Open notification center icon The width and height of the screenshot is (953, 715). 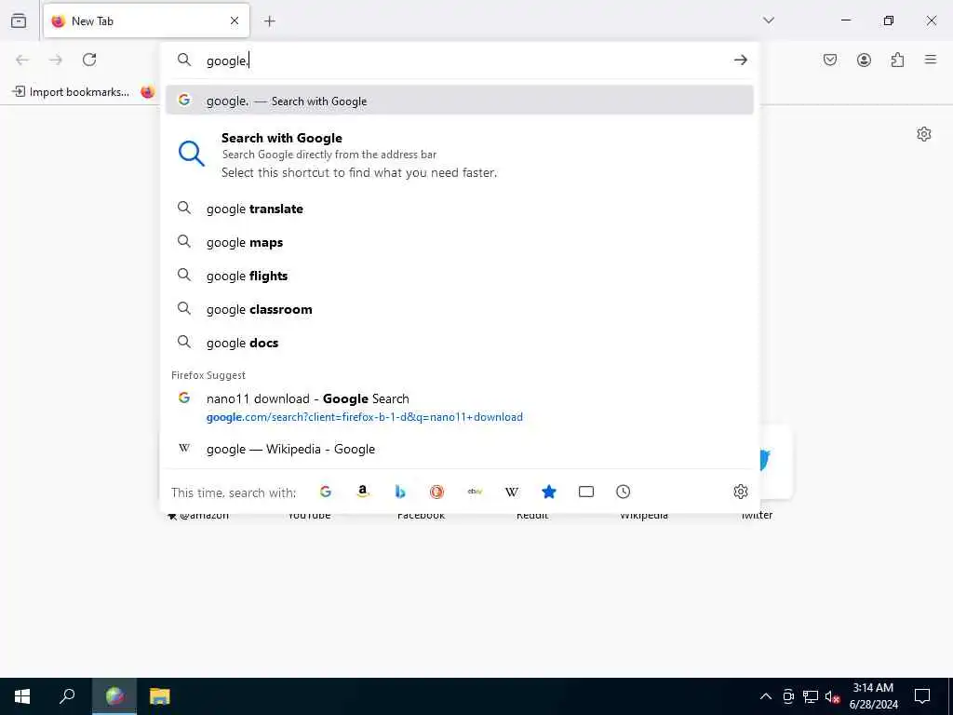(922, 696)
